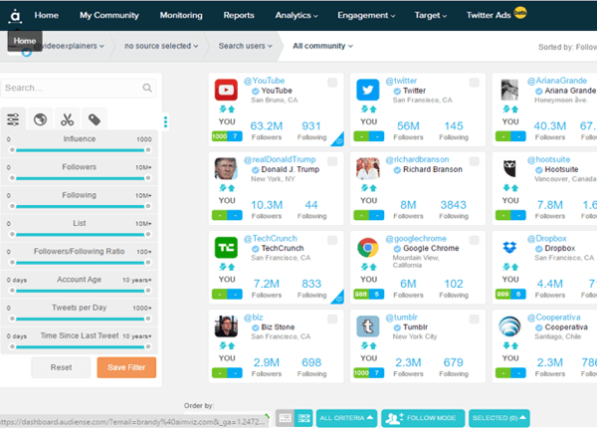Open the Engagement dropdown menu
The image size is (597, 428).
[366, 15]
